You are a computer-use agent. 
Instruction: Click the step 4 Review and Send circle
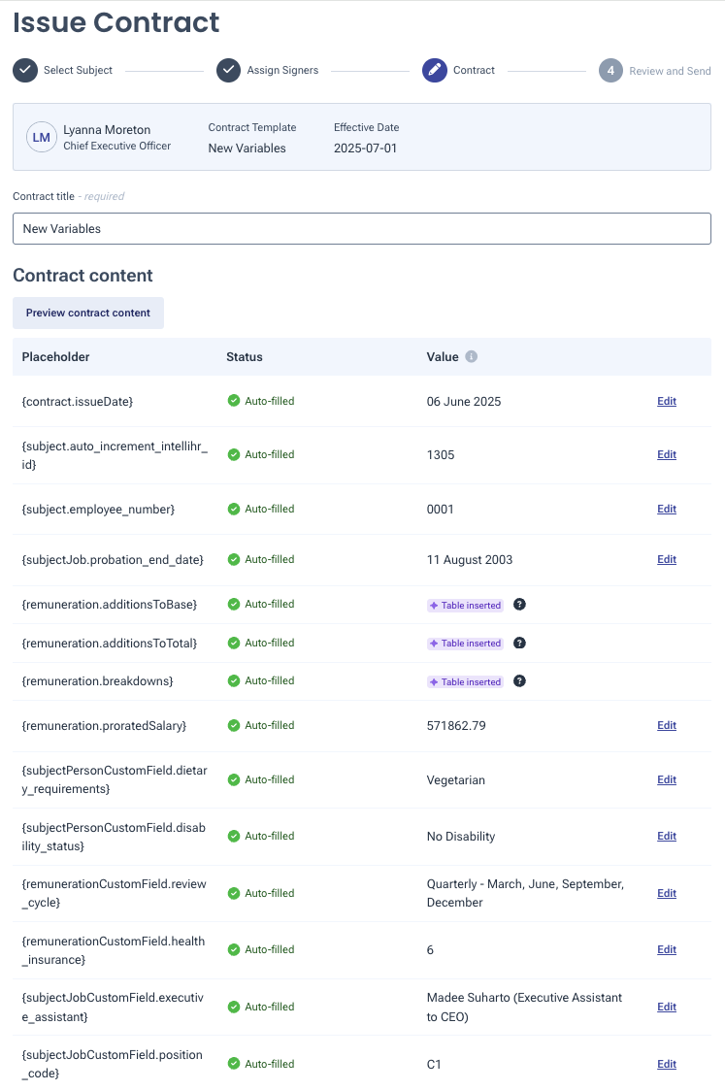click(610, 70)
